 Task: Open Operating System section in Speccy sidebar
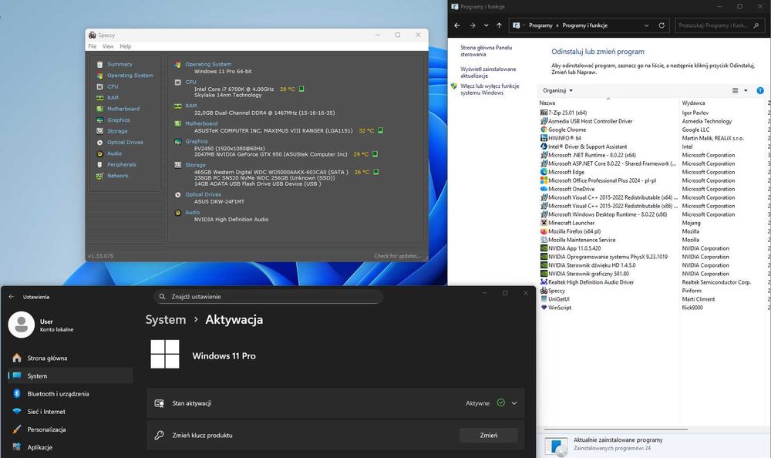coord(130,76)
